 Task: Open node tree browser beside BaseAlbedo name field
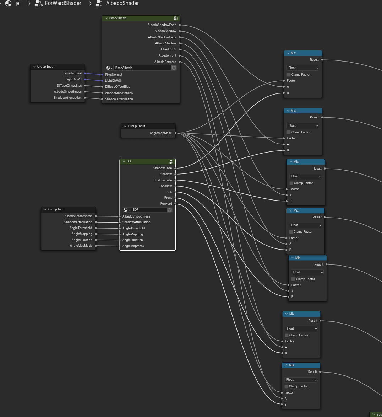pos(109,68)
